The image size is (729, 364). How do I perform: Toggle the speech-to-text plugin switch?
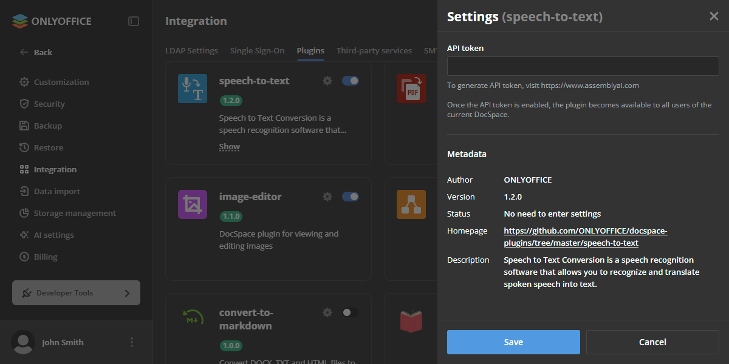[351, 81]
